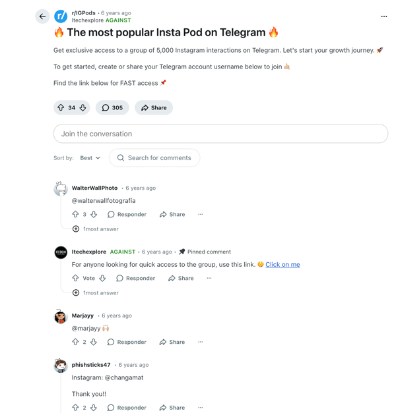
Task: Go back using the left arrow button
Action: pos(42,16)
